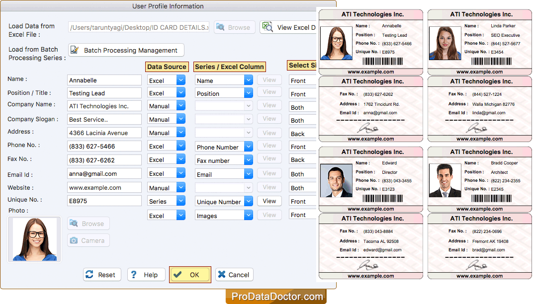Open the Photo row Data Source dropdown
The image size is (534, 304).
[x=166, y=216]
